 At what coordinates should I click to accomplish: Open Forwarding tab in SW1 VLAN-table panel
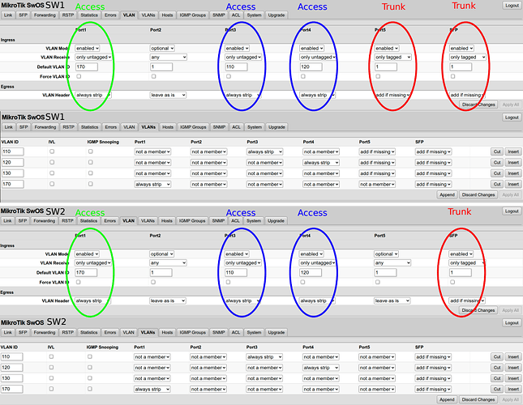coord(45,127)
